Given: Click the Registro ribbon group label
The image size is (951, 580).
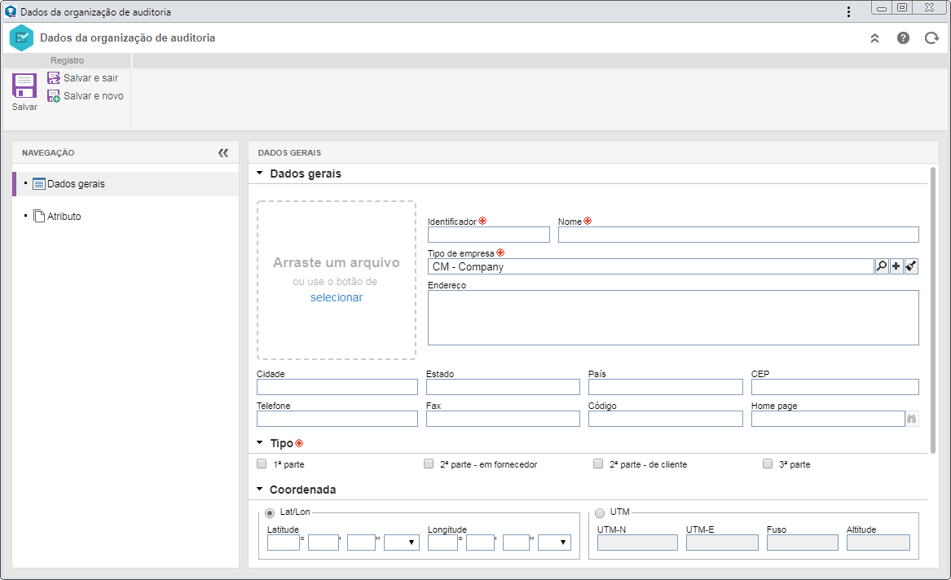Looking at the screenshot, I should pyautogui.click(x=68, y=60).
